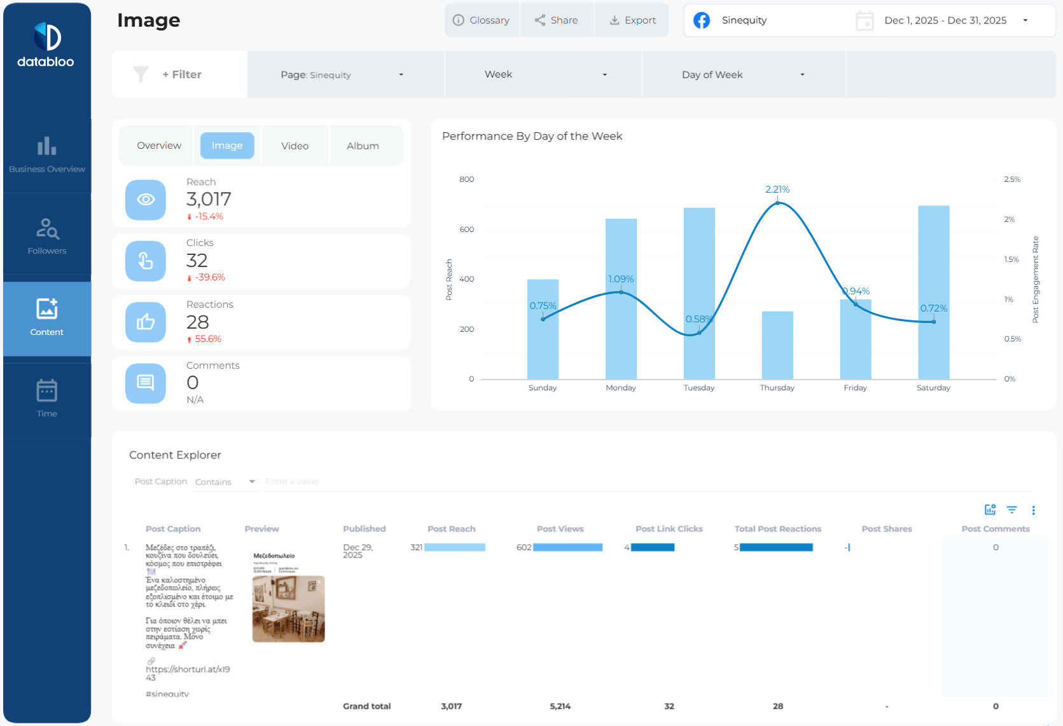This screenshot has width=1063, height=726.
Task: Click the Reach eye icon
Action: pyautogui.click(x=146, y=200)
